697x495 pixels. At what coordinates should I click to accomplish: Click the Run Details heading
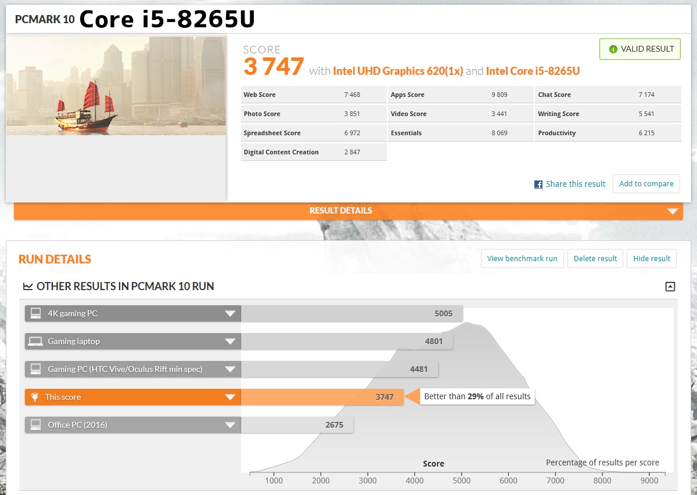tap(55, 259)
